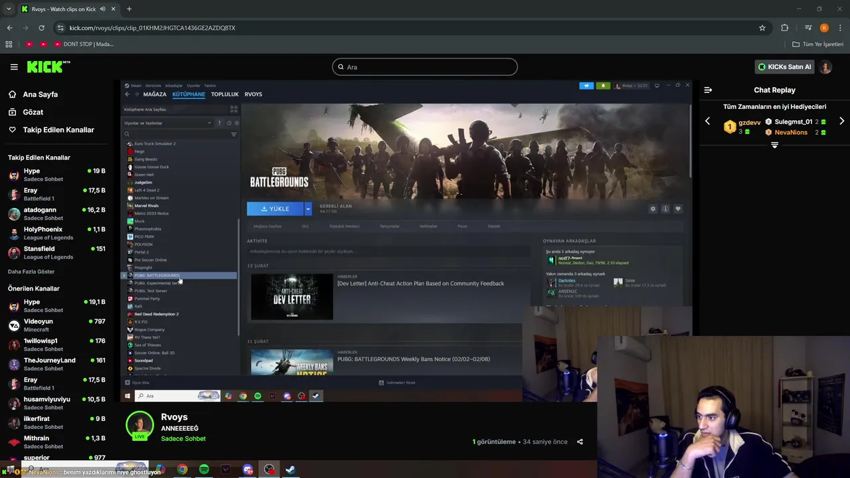850x478 pixels.
Task: Open Hype channel under Takip Edilen Kanallar
Action: click(56, 175)
